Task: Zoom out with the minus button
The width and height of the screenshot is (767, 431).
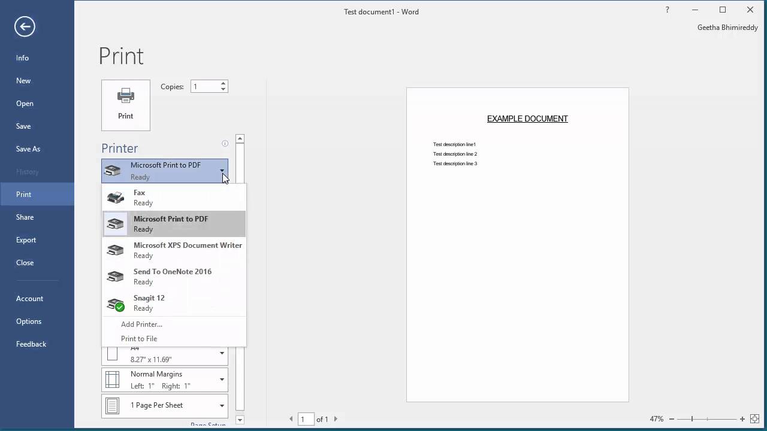Action: tap(672, 419)
